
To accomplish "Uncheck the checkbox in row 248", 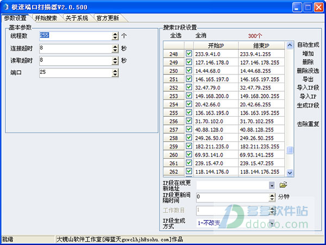I will (x=189, y=54).
